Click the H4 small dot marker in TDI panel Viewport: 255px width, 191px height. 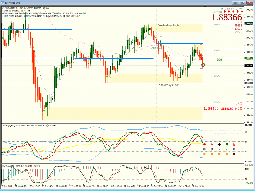tap(227, 149)
